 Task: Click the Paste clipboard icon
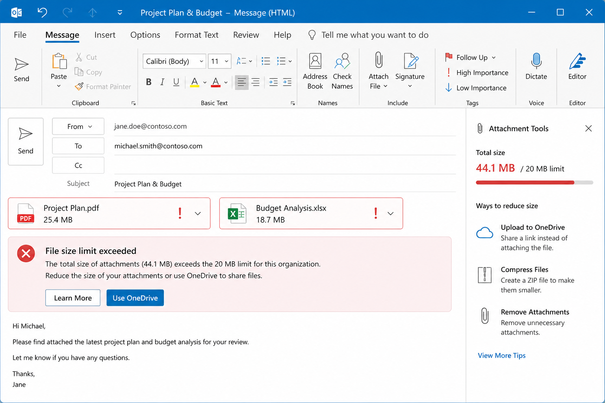[x=59, y=61]
